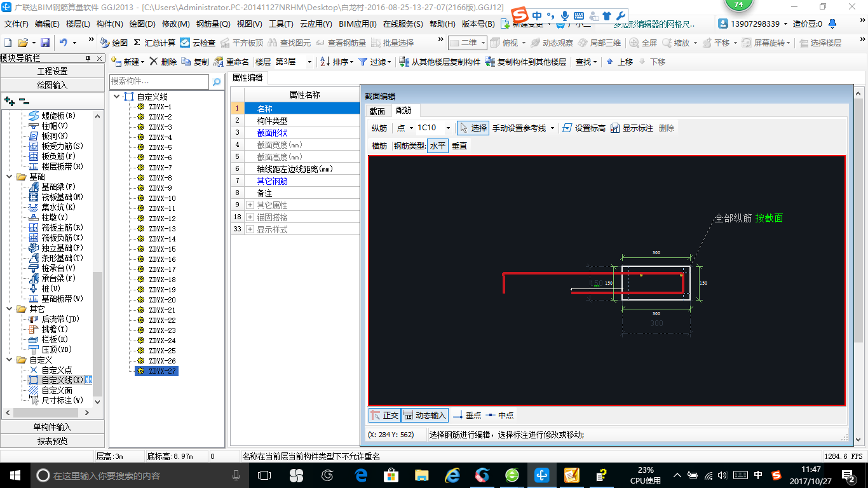The image size is (868, 488).
Task: Click the 删除 delete component icon
Action: pos(163,62)
